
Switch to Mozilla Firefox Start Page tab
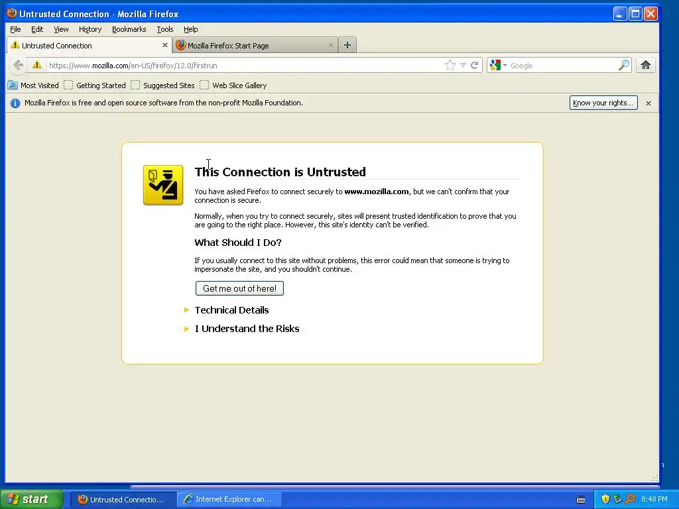click(255, 46)
